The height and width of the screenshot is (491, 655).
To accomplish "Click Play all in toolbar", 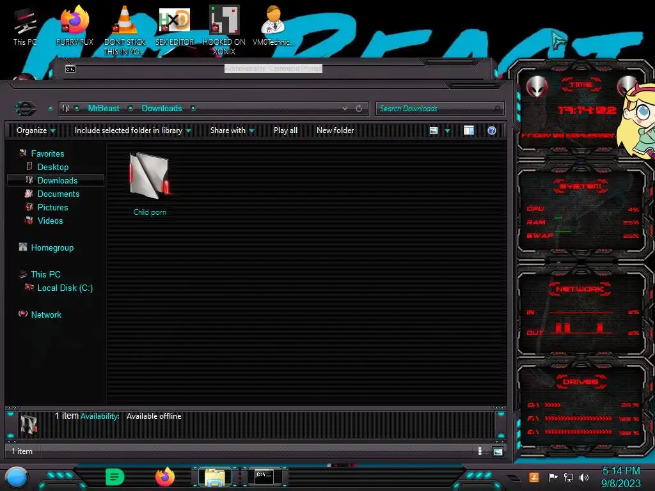I will tap(285, 130).
